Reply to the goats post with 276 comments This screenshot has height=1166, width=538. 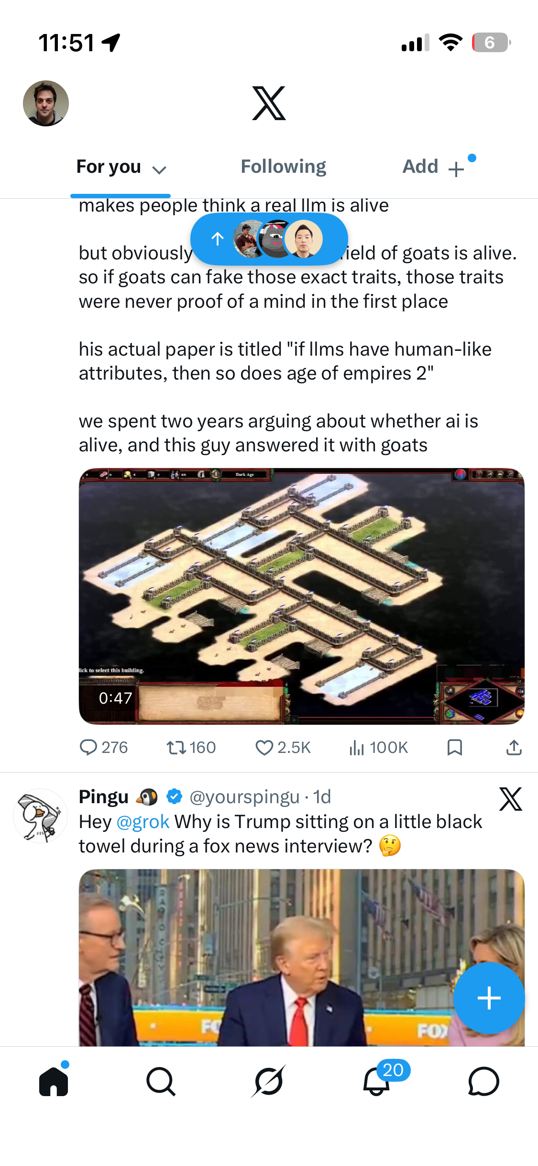click(104, 747)
